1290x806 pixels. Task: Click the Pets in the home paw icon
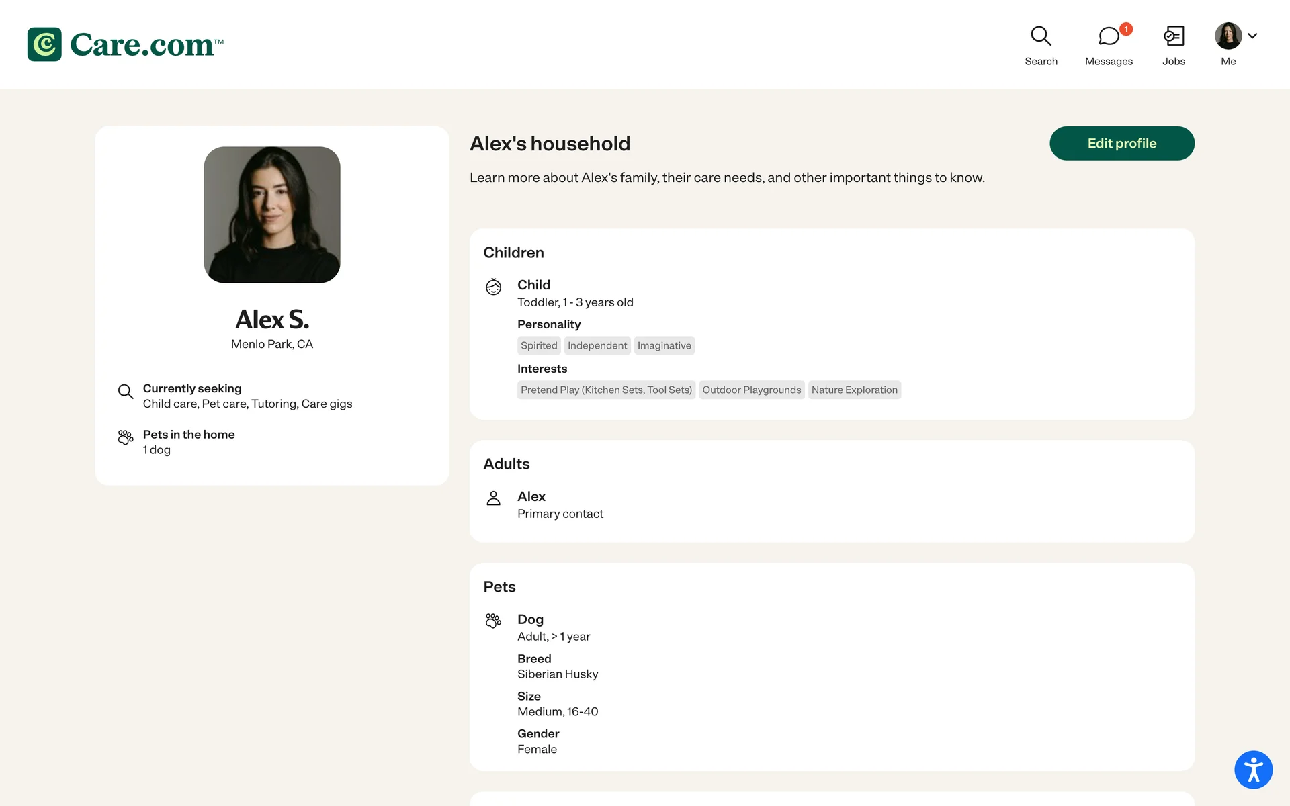(126, 437)
